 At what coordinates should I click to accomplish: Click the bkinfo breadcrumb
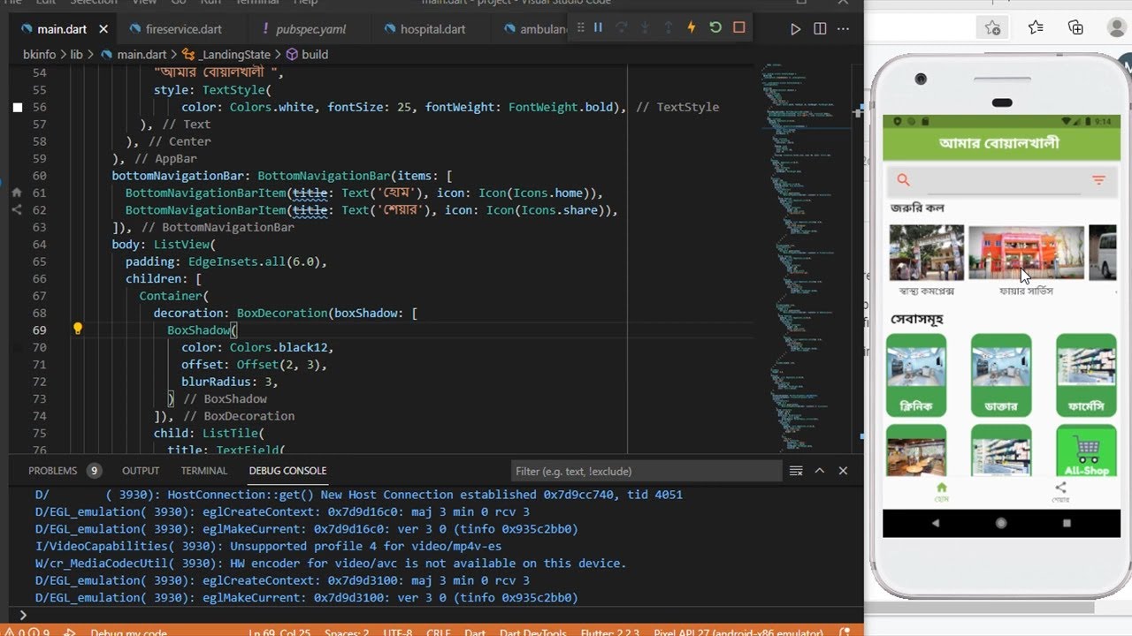(40, 54)
